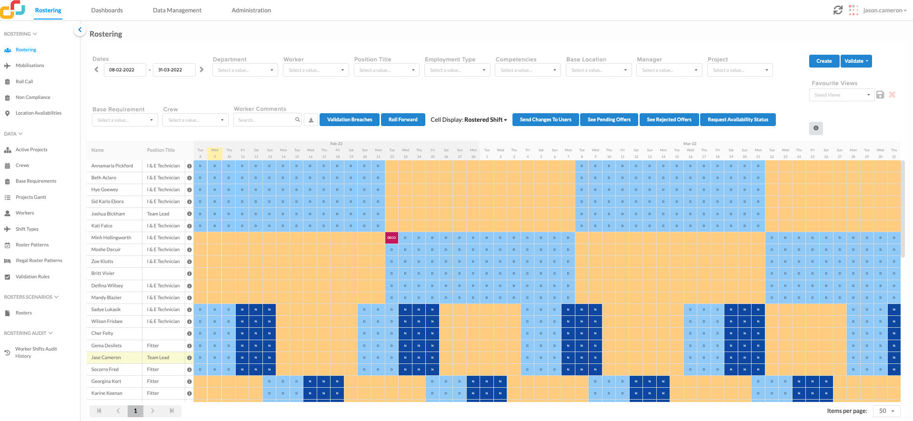Go to previous date range arrow
913x421 pixels.
pyautogui.click(x=96, y=69)
